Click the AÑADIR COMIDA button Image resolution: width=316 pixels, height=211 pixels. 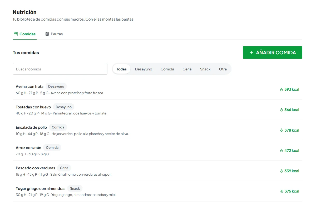(273, 52)
